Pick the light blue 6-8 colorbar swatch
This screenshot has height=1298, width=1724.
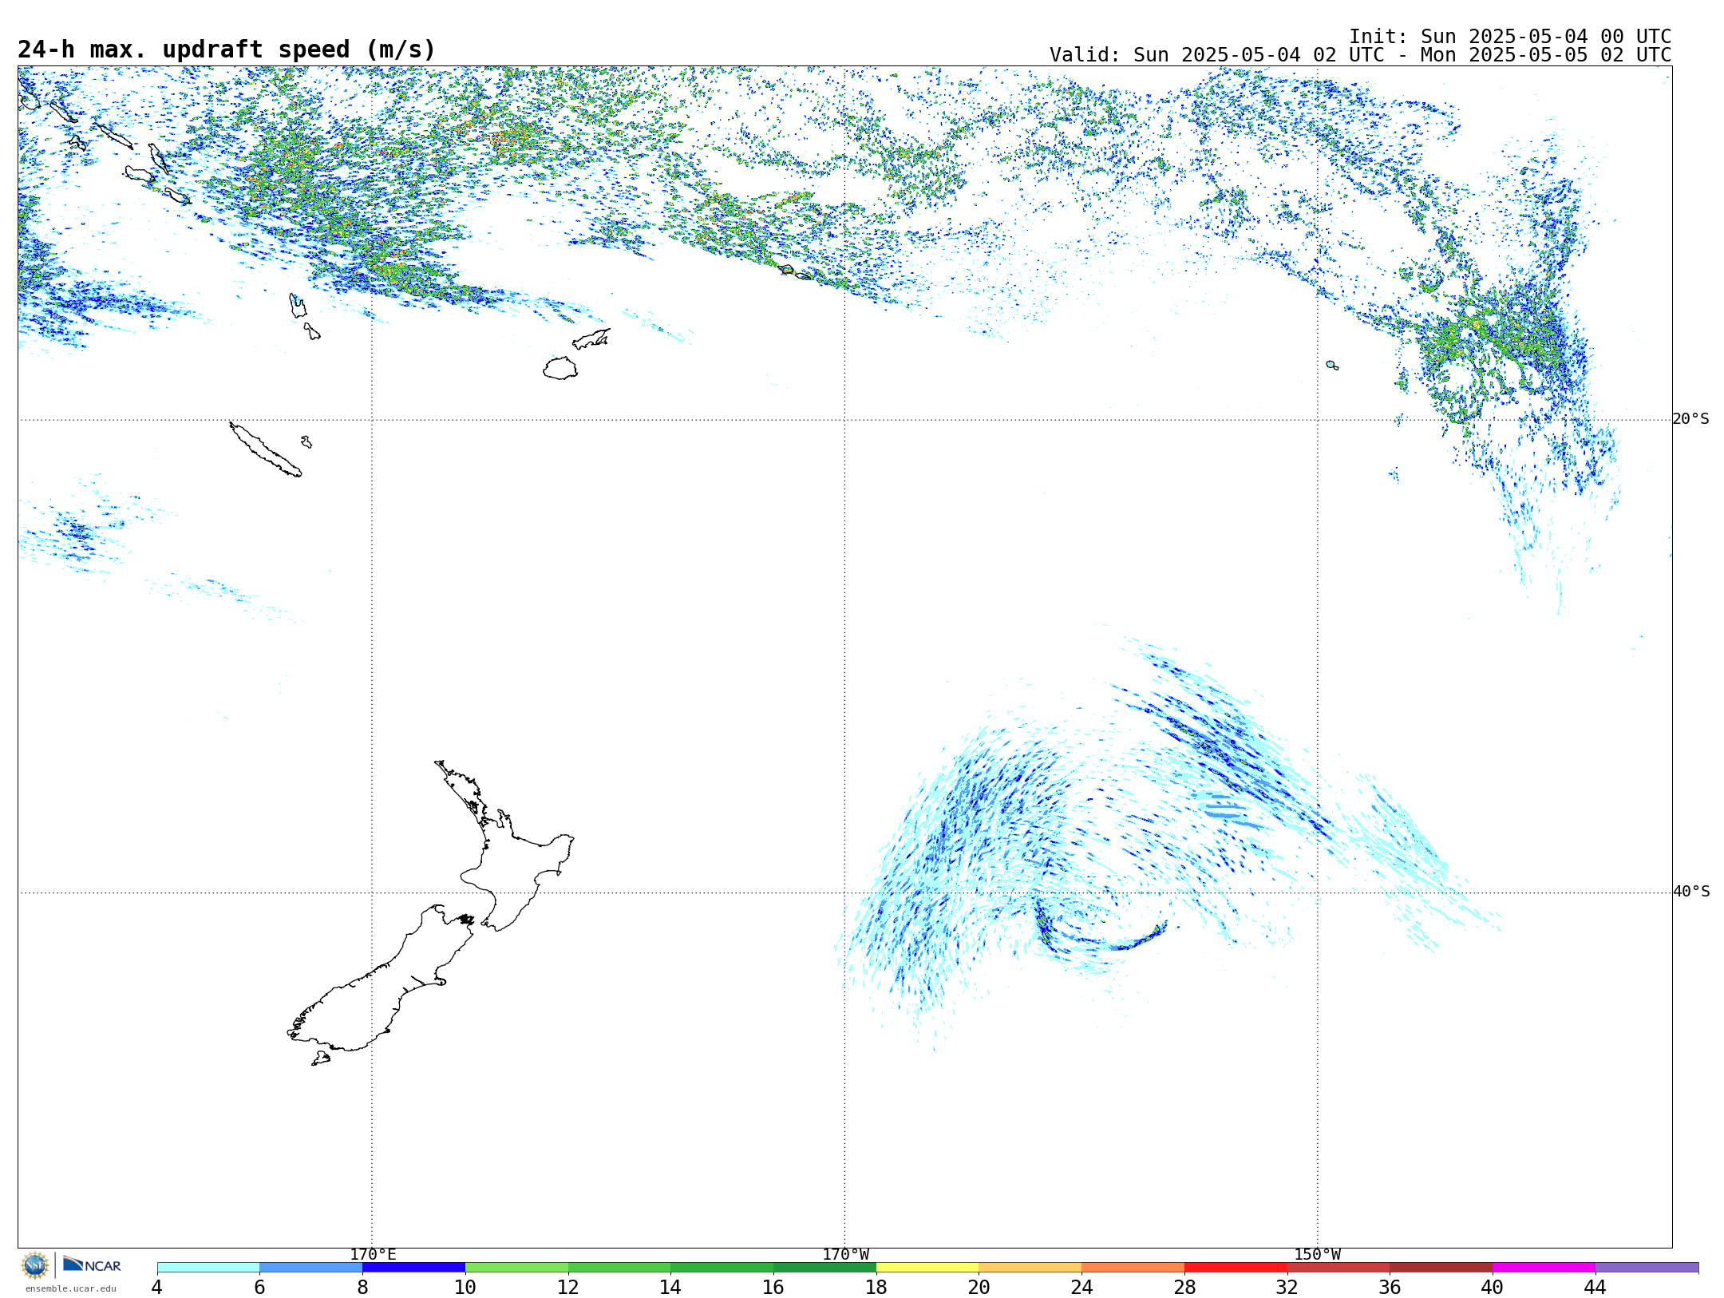tap(311, 1268)
